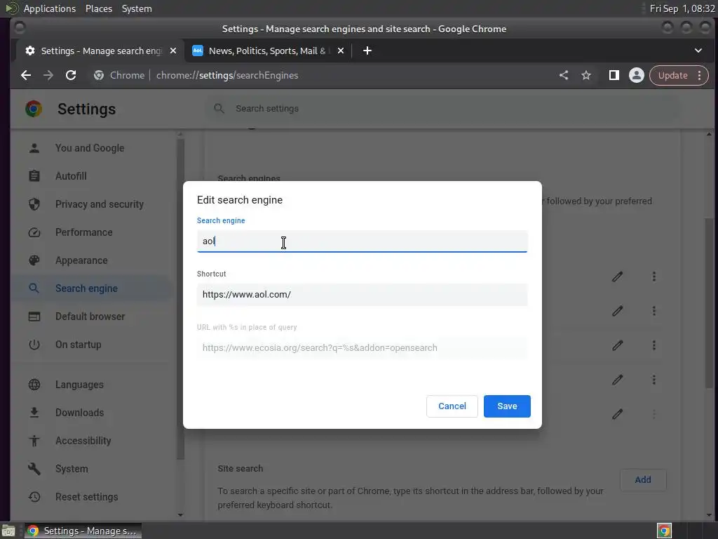Screen dimensions: 718x539
Task: Open You and Google settings
Action: (90, 148)
